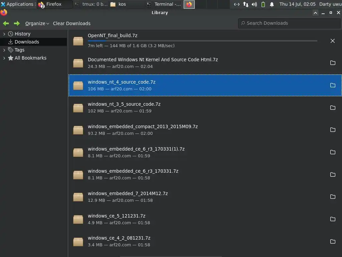Open the up-down arrows network transfer tray icon
The width and height of the screenshot is (342, 257).
coord(245,4)
